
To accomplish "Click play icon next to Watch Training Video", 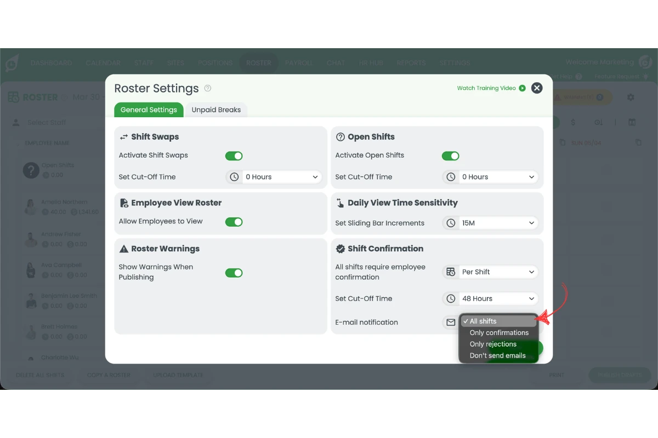I will (522, 88).
